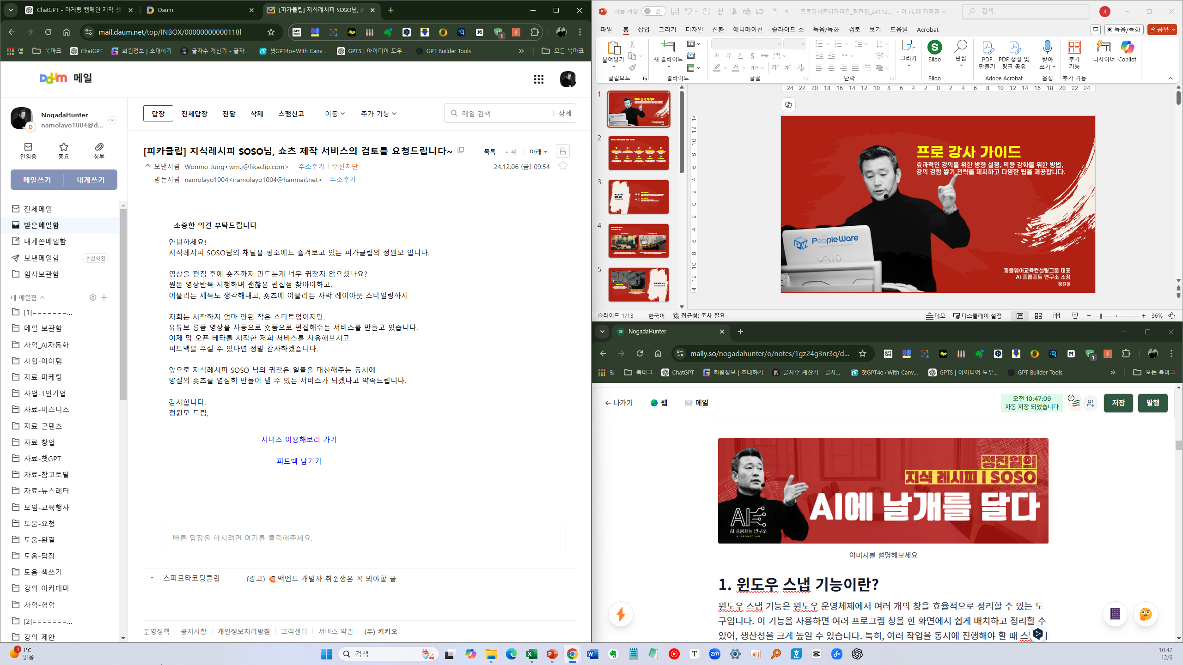The image size is (1183, 665).
Task: Star this email as important
Action: pos(562,166)
